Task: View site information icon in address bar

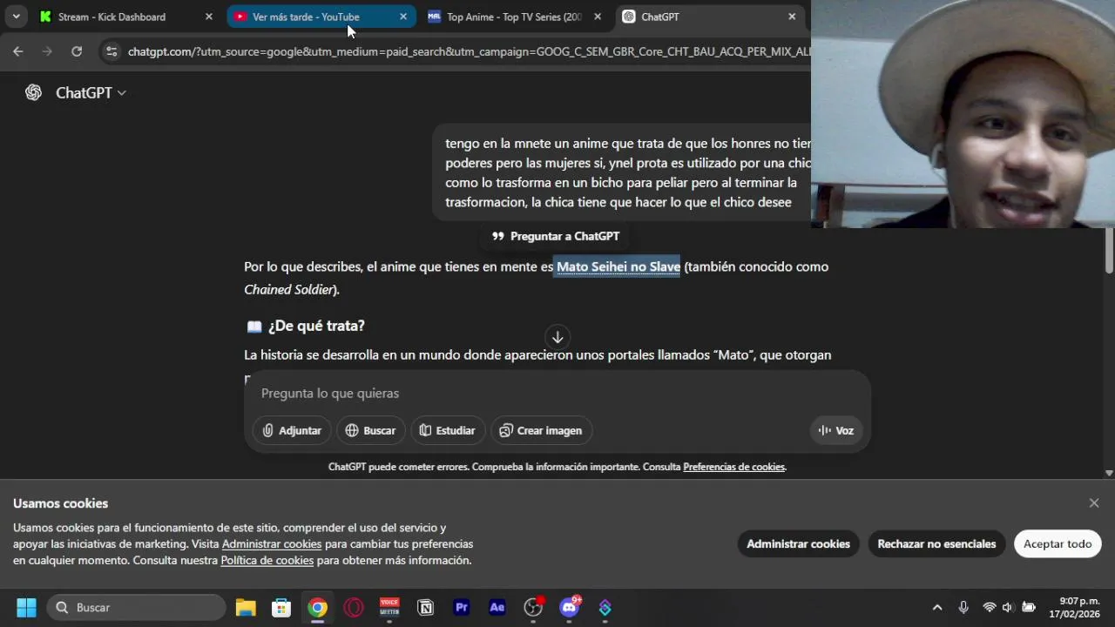Action: (111, 51)
